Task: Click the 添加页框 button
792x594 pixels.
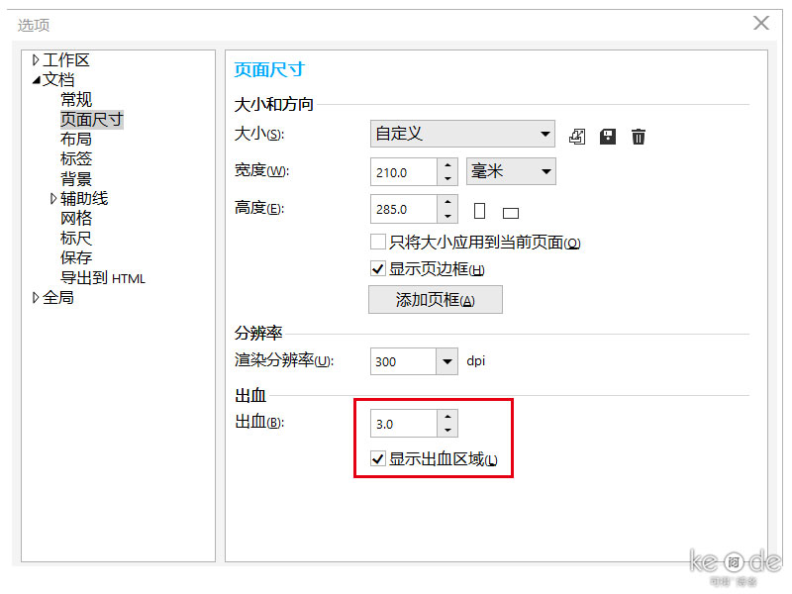Action: click(435, 299)
